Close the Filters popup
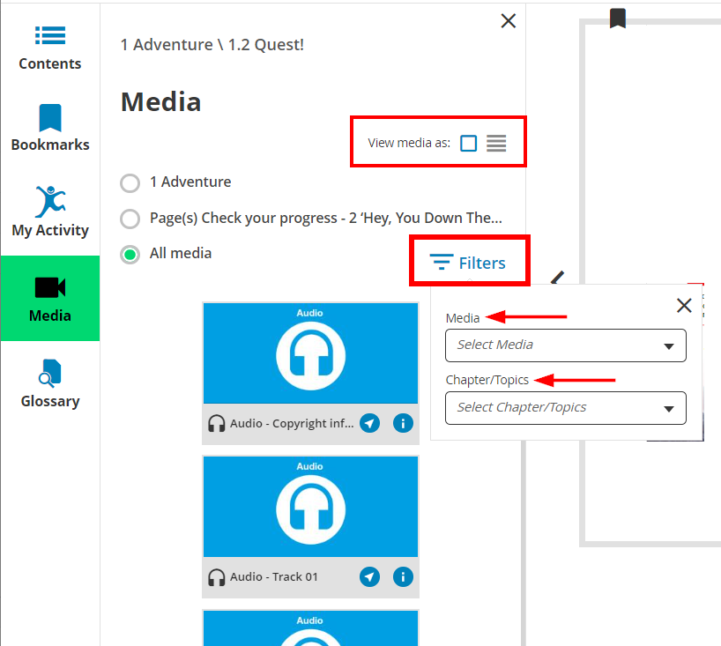 tap(684, 306)
